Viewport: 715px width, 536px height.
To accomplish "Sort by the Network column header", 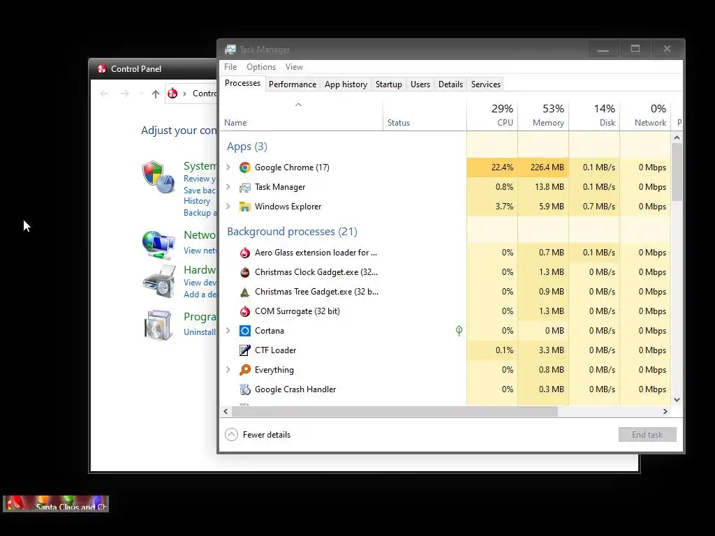I will [x=646, y=115].
